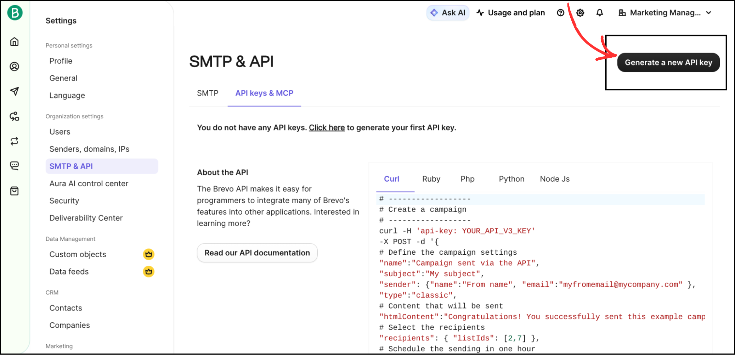735x355 pixels.
Task: Select the paper plane Campaigns icon
Action: 14,92
